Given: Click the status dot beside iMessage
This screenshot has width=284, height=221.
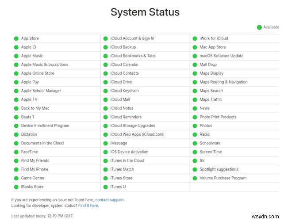Looking at the screenshot, I should 106,143.
